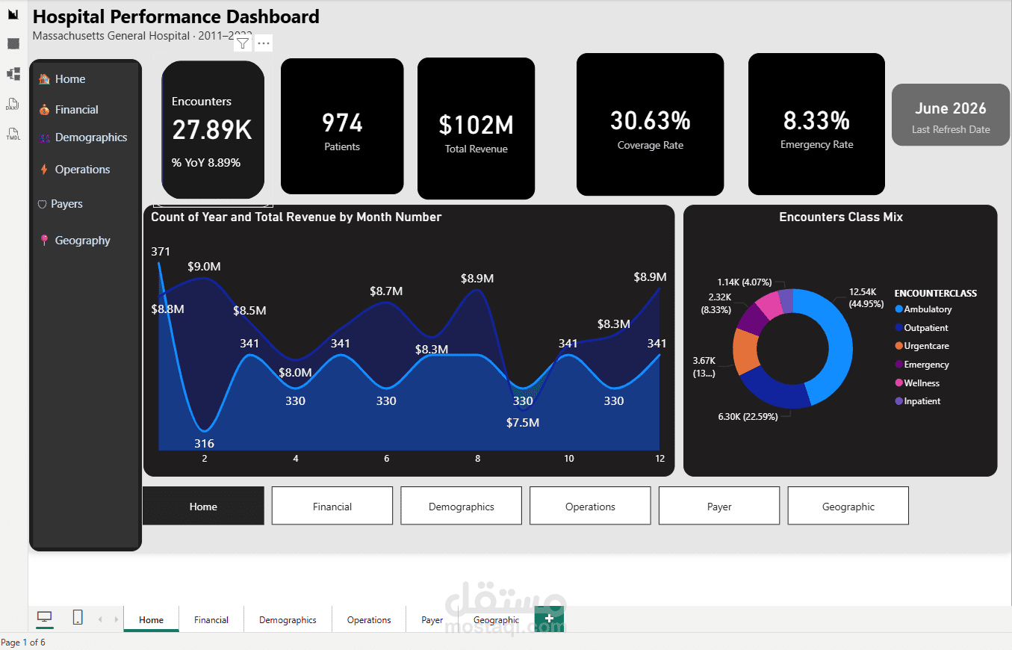Click the Outpatient legend color marker

point(898,328)
